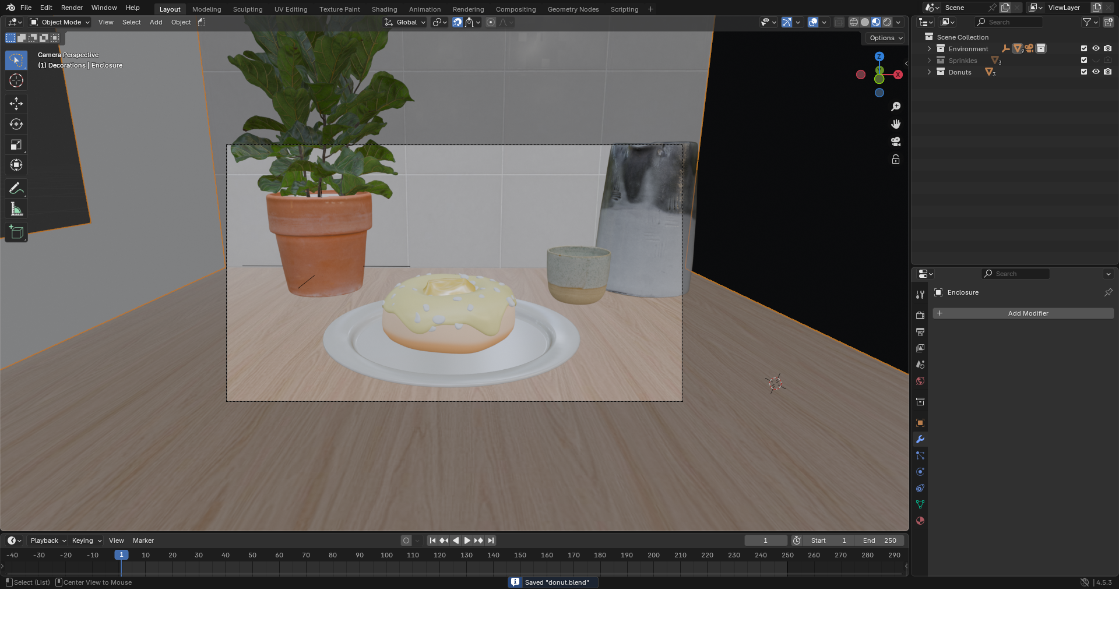Activate the Scale tool
Viewport: 1119px width, 629px height.
(x=16, y=144)
